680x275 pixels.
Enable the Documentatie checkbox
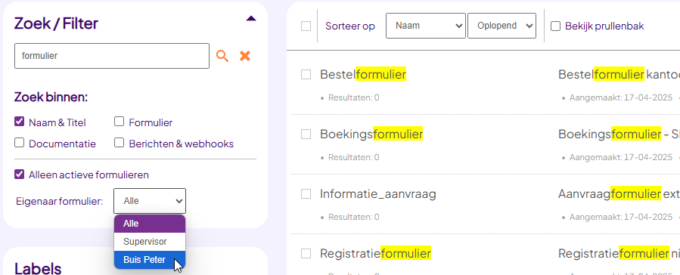pos(19,143)
